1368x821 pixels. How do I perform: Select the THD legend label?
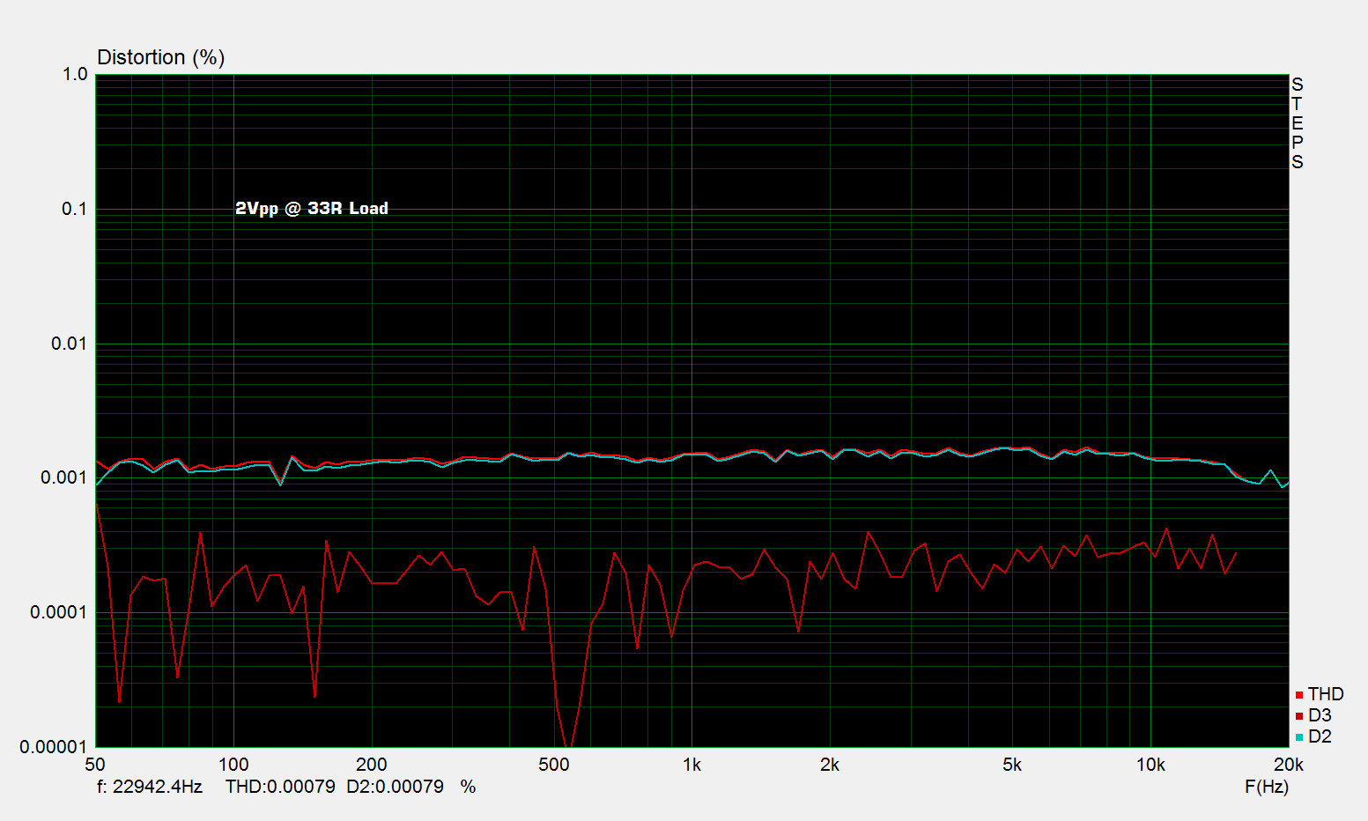pos(1326,694)
